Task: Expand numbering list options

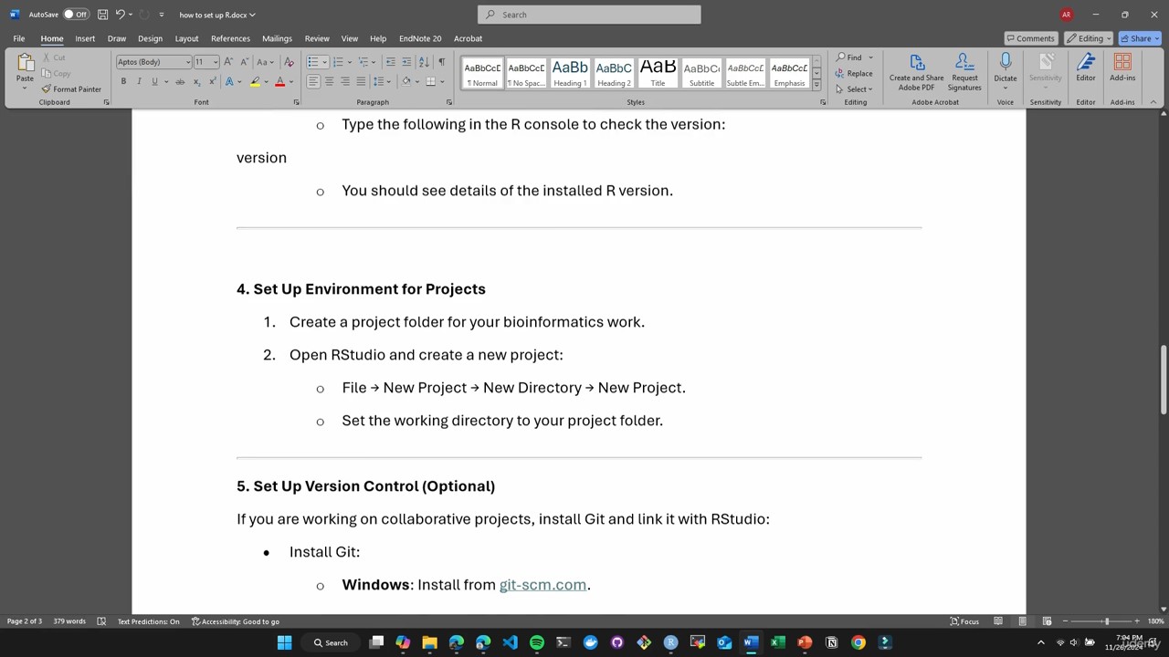Action: 349,62
